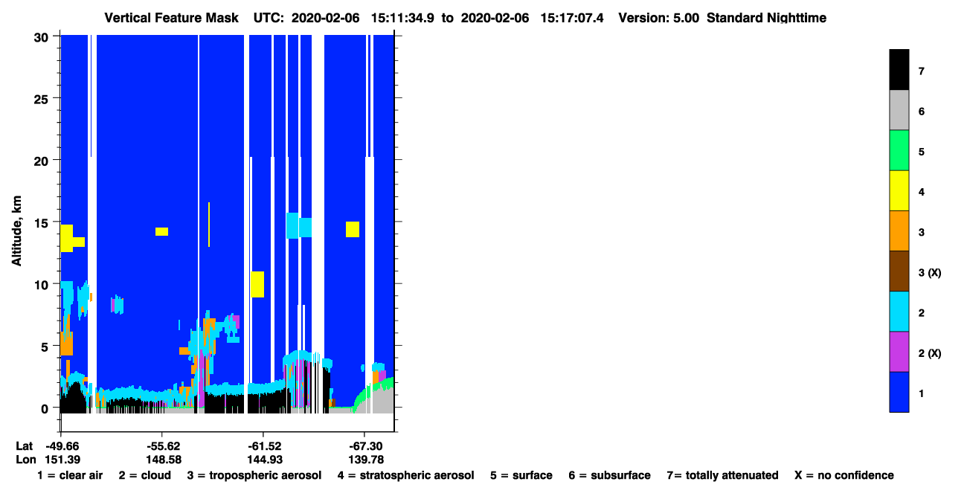Click the green legend swatch labeled 5
Screen dimensions: 967x496
[899, 150]
